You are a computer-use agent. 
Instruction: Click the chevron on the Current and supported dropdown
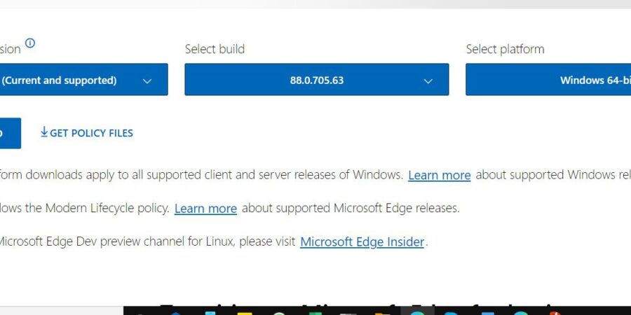tap(147, 81)
